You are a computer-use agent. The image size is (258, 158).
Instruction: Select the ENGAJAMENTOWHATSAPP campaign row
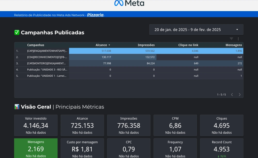pos(47,51)
